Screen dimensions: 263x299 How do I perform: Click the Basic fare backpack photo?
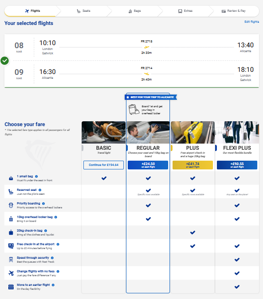click(104, 132)
